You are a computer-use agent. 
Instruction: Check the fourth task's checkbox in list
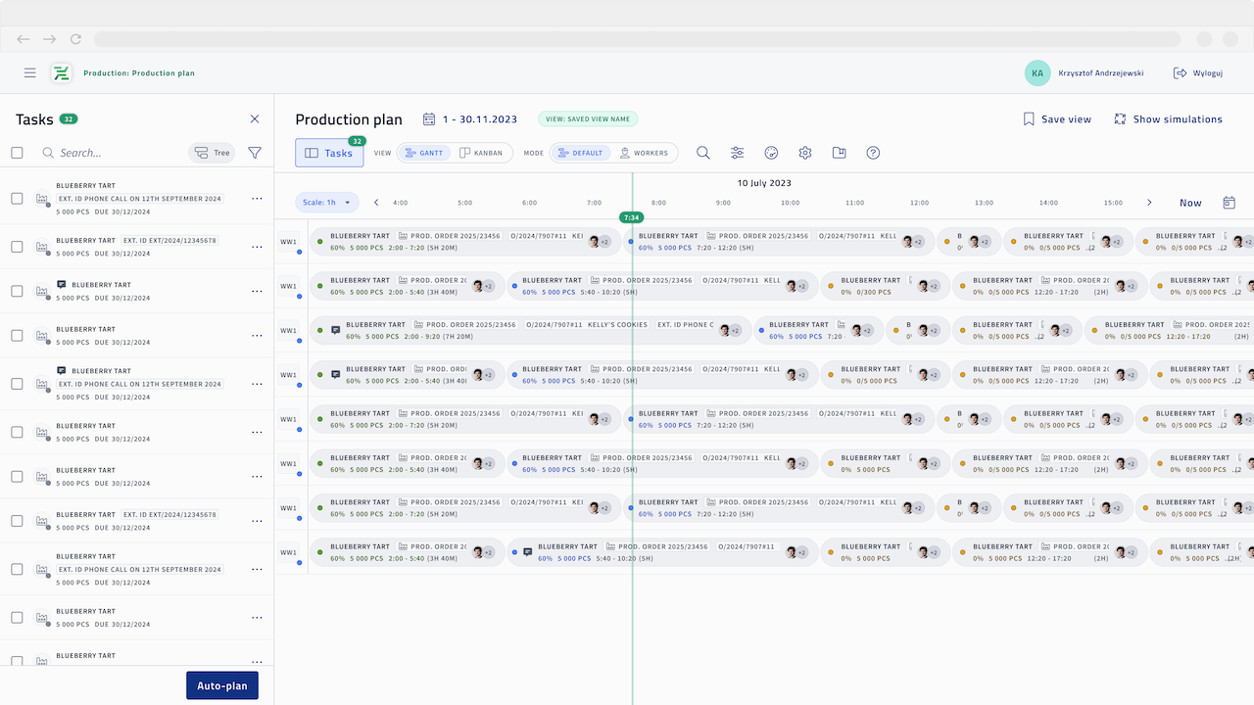point(17,336)
